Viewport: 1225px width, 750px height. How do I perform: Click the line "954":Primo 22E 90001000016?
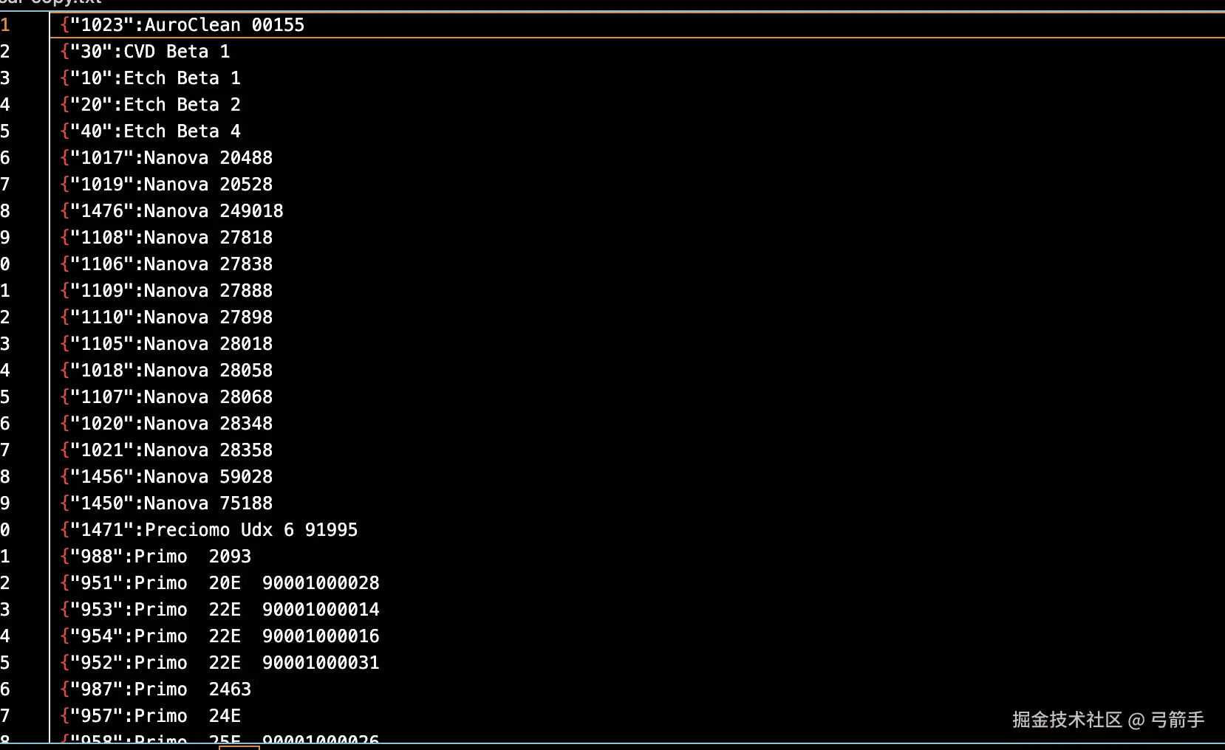[220, 636]
